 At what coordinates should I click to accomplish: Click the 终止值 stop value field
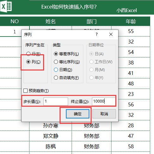click(104, 102)
